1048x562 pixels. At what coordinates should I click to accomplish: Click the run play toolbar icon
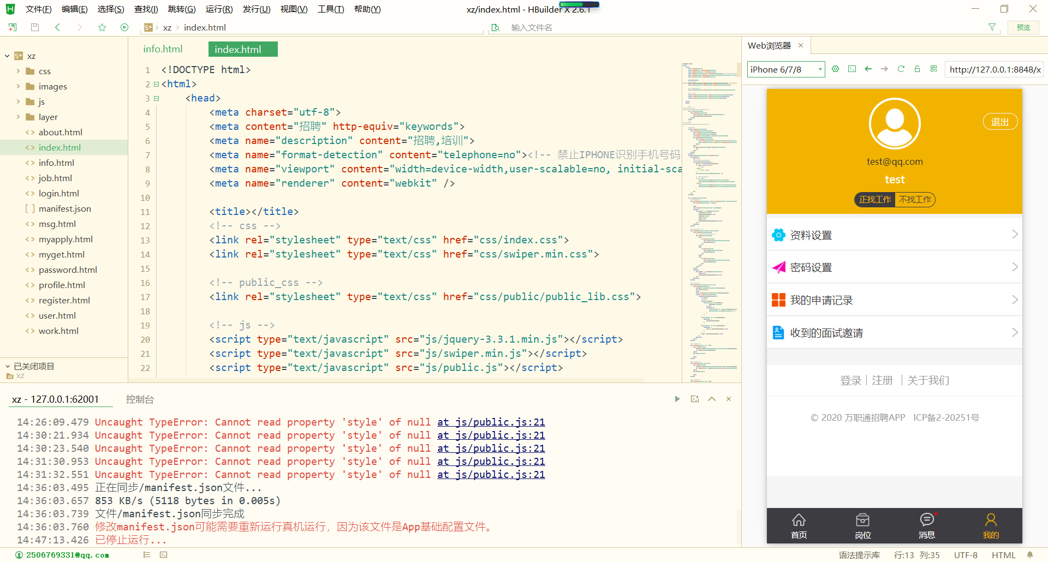(x=124, y=27)
